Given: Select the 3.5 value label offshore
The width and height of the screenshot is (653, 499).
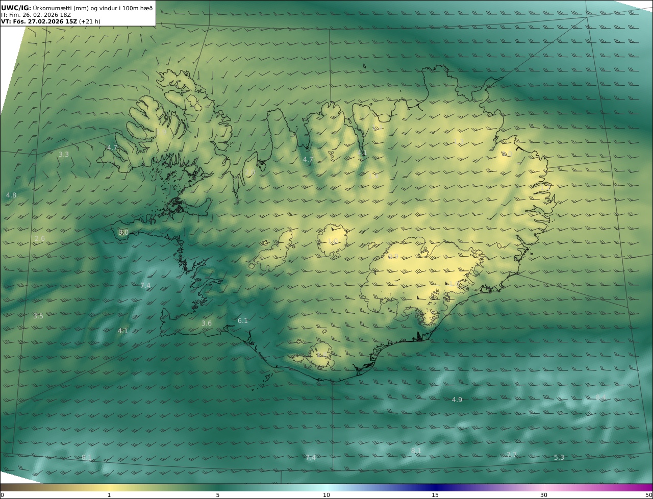Looking at the screenshot, I should (x=38, y=316).
